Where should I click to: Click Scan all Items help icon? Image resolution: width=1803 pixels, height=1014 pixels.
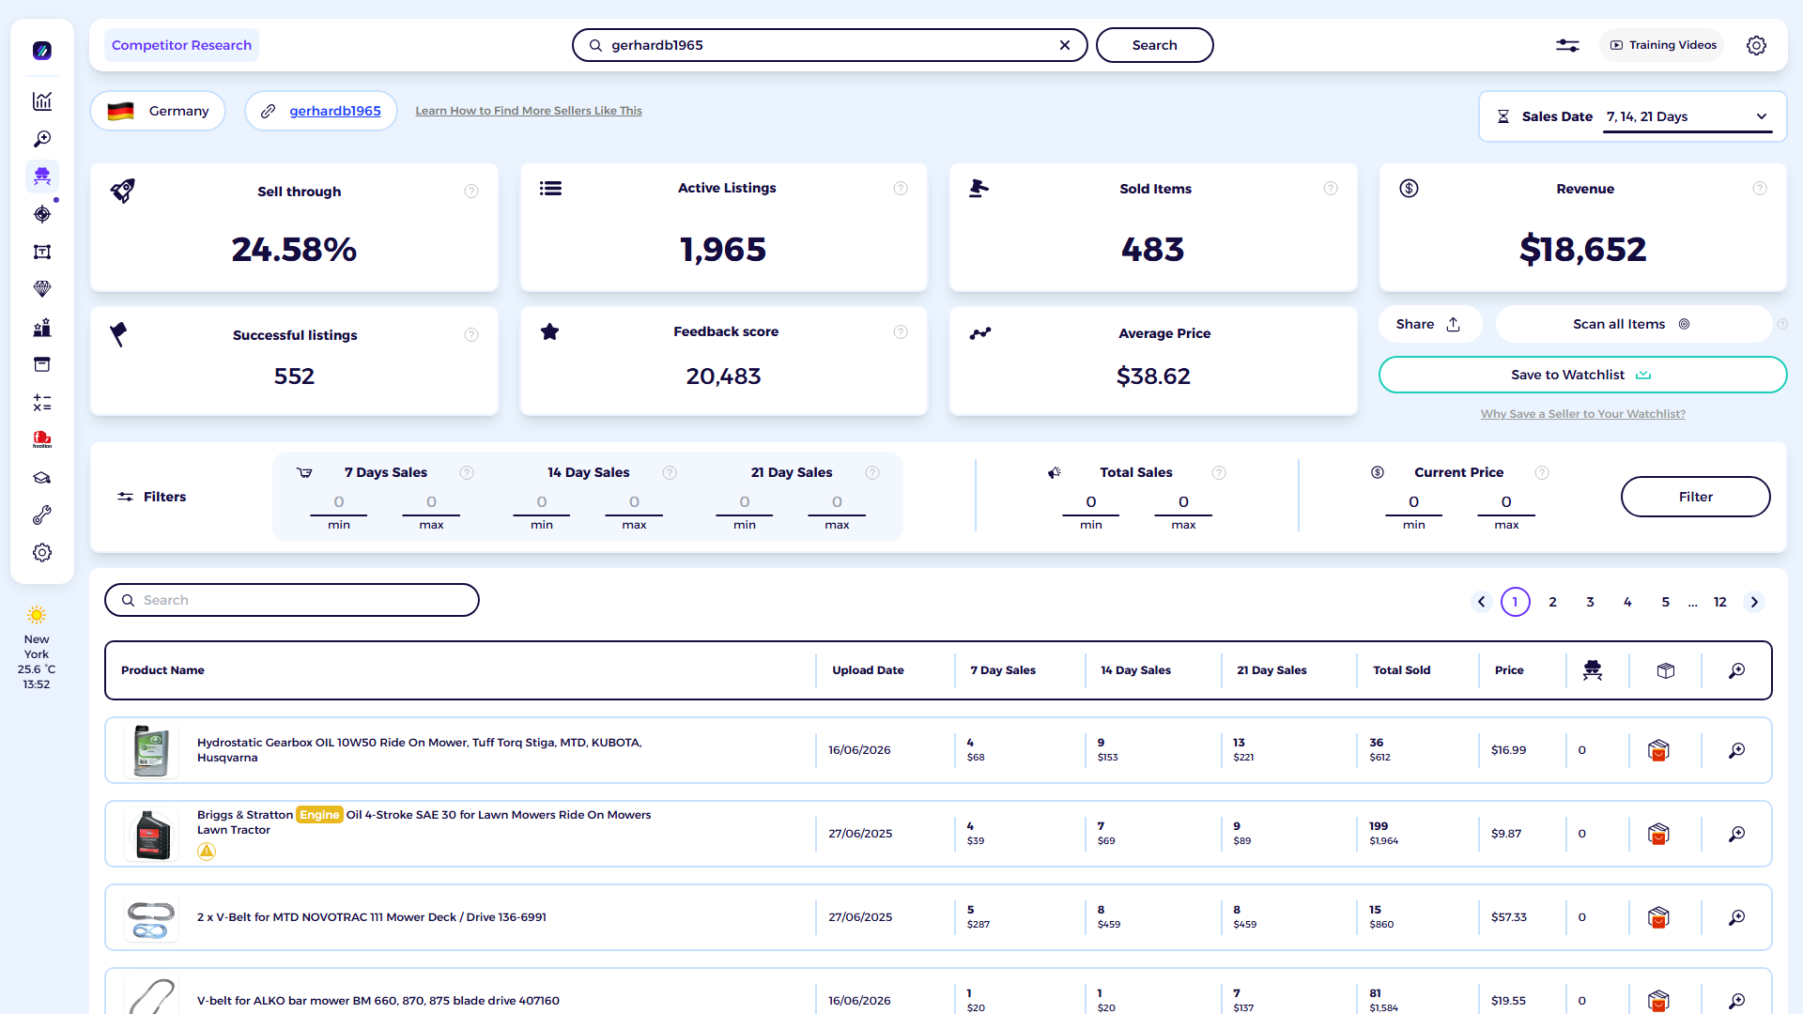[x=1781, y=324]
